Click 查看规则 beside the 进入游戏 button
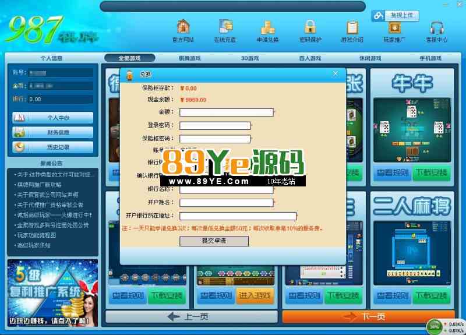Image resolution: width=466 pixels, height=335 pixels. point(216,296)
